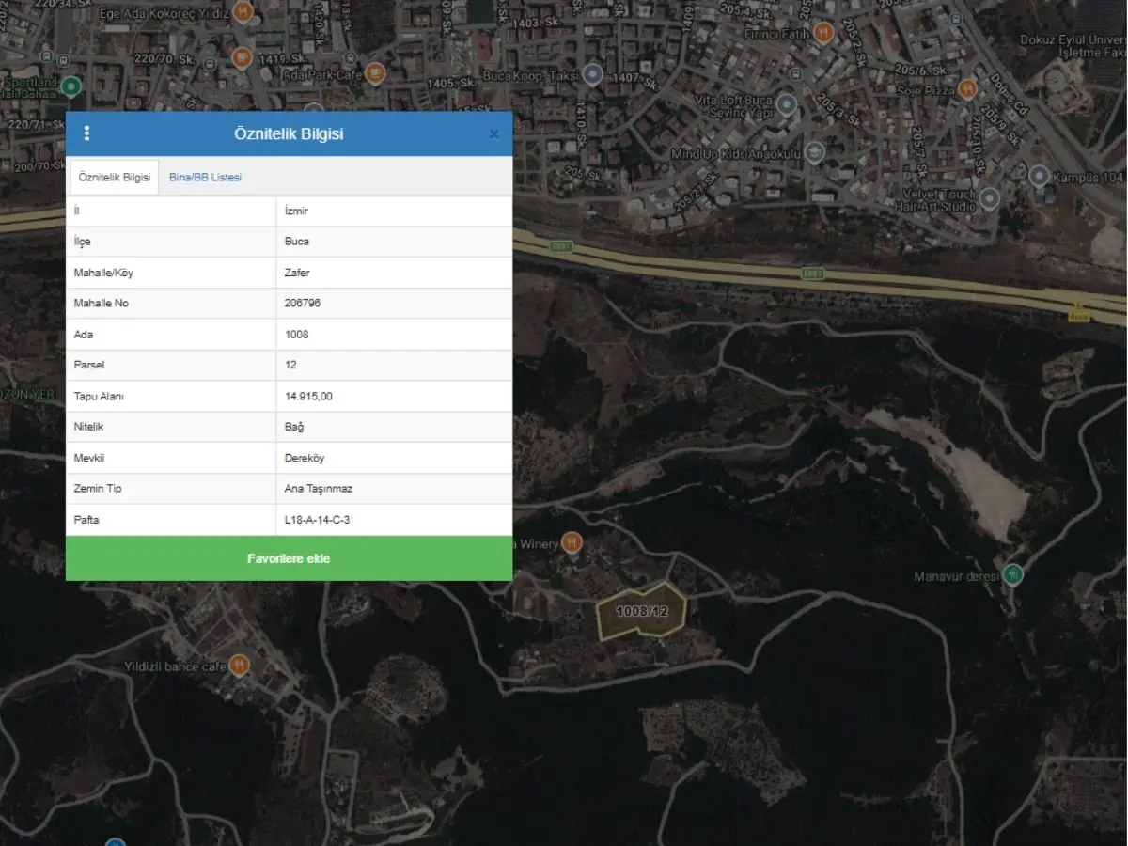Click the green Sportland map pin

(x=70, y=86)
